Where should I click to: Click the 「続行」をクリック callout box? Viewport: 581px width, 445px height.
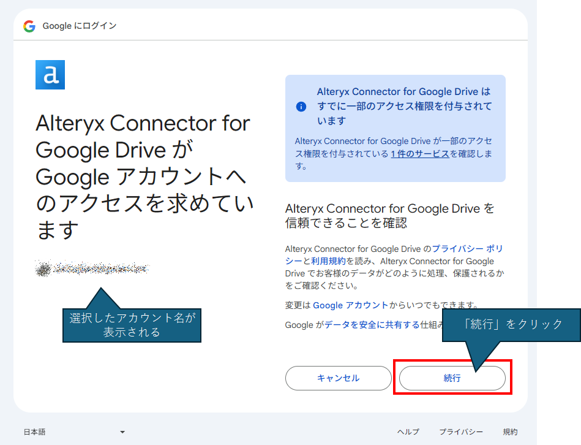tap(511, 324)
